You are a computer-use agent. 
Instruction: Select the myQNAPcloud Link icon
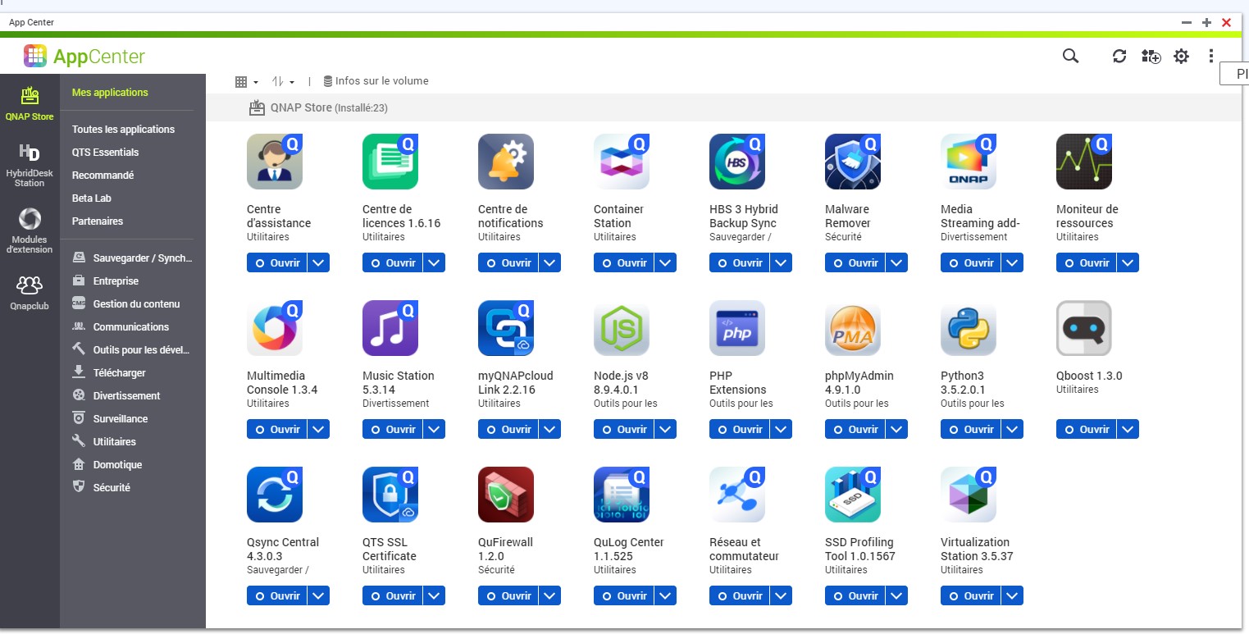coord(506,328)
